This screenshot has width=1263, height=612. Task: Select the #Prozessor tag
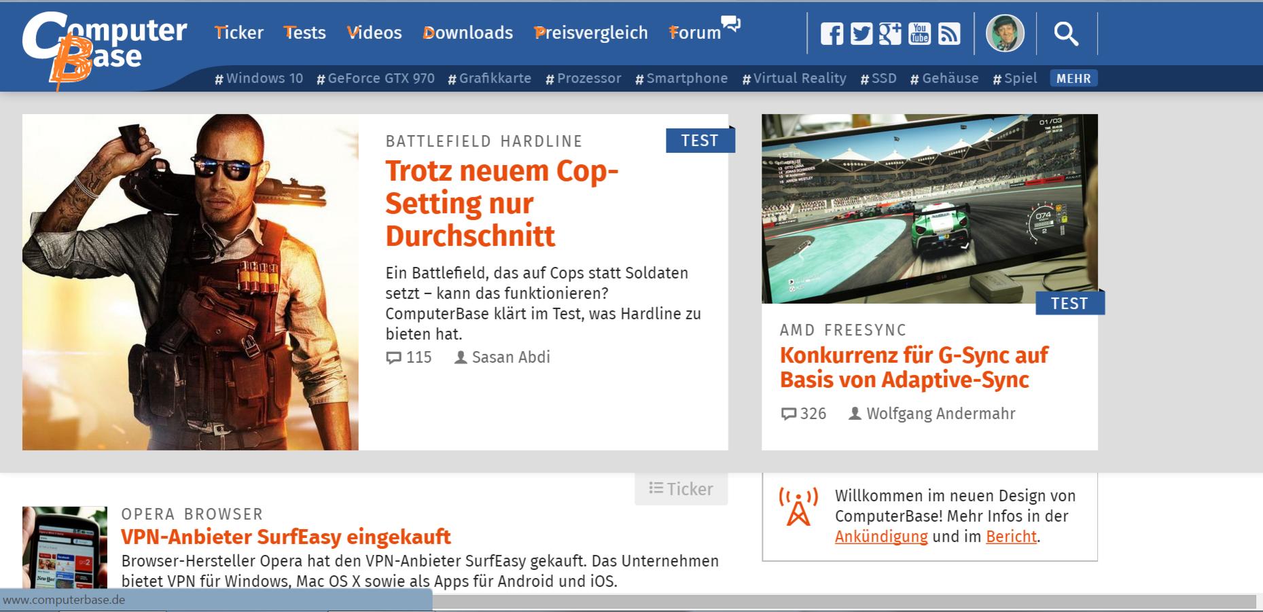click(x=584, y=78)
